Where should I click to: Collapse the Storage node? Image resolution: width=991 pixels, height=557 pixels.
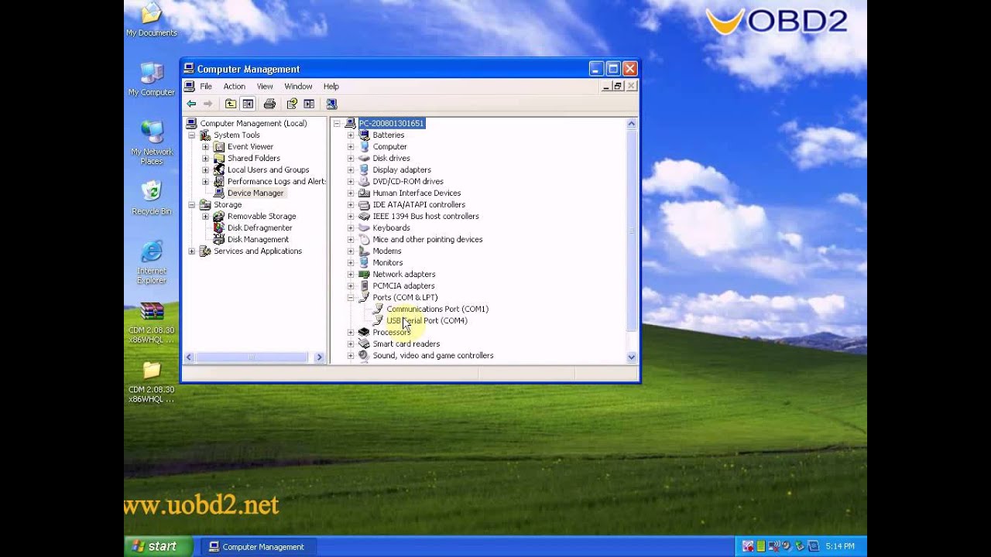point(191,204)
